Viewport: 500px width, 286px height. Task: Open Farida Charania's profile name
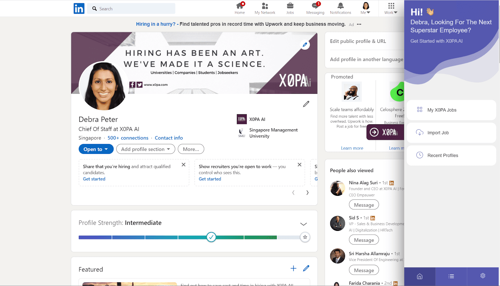point(364,283)
